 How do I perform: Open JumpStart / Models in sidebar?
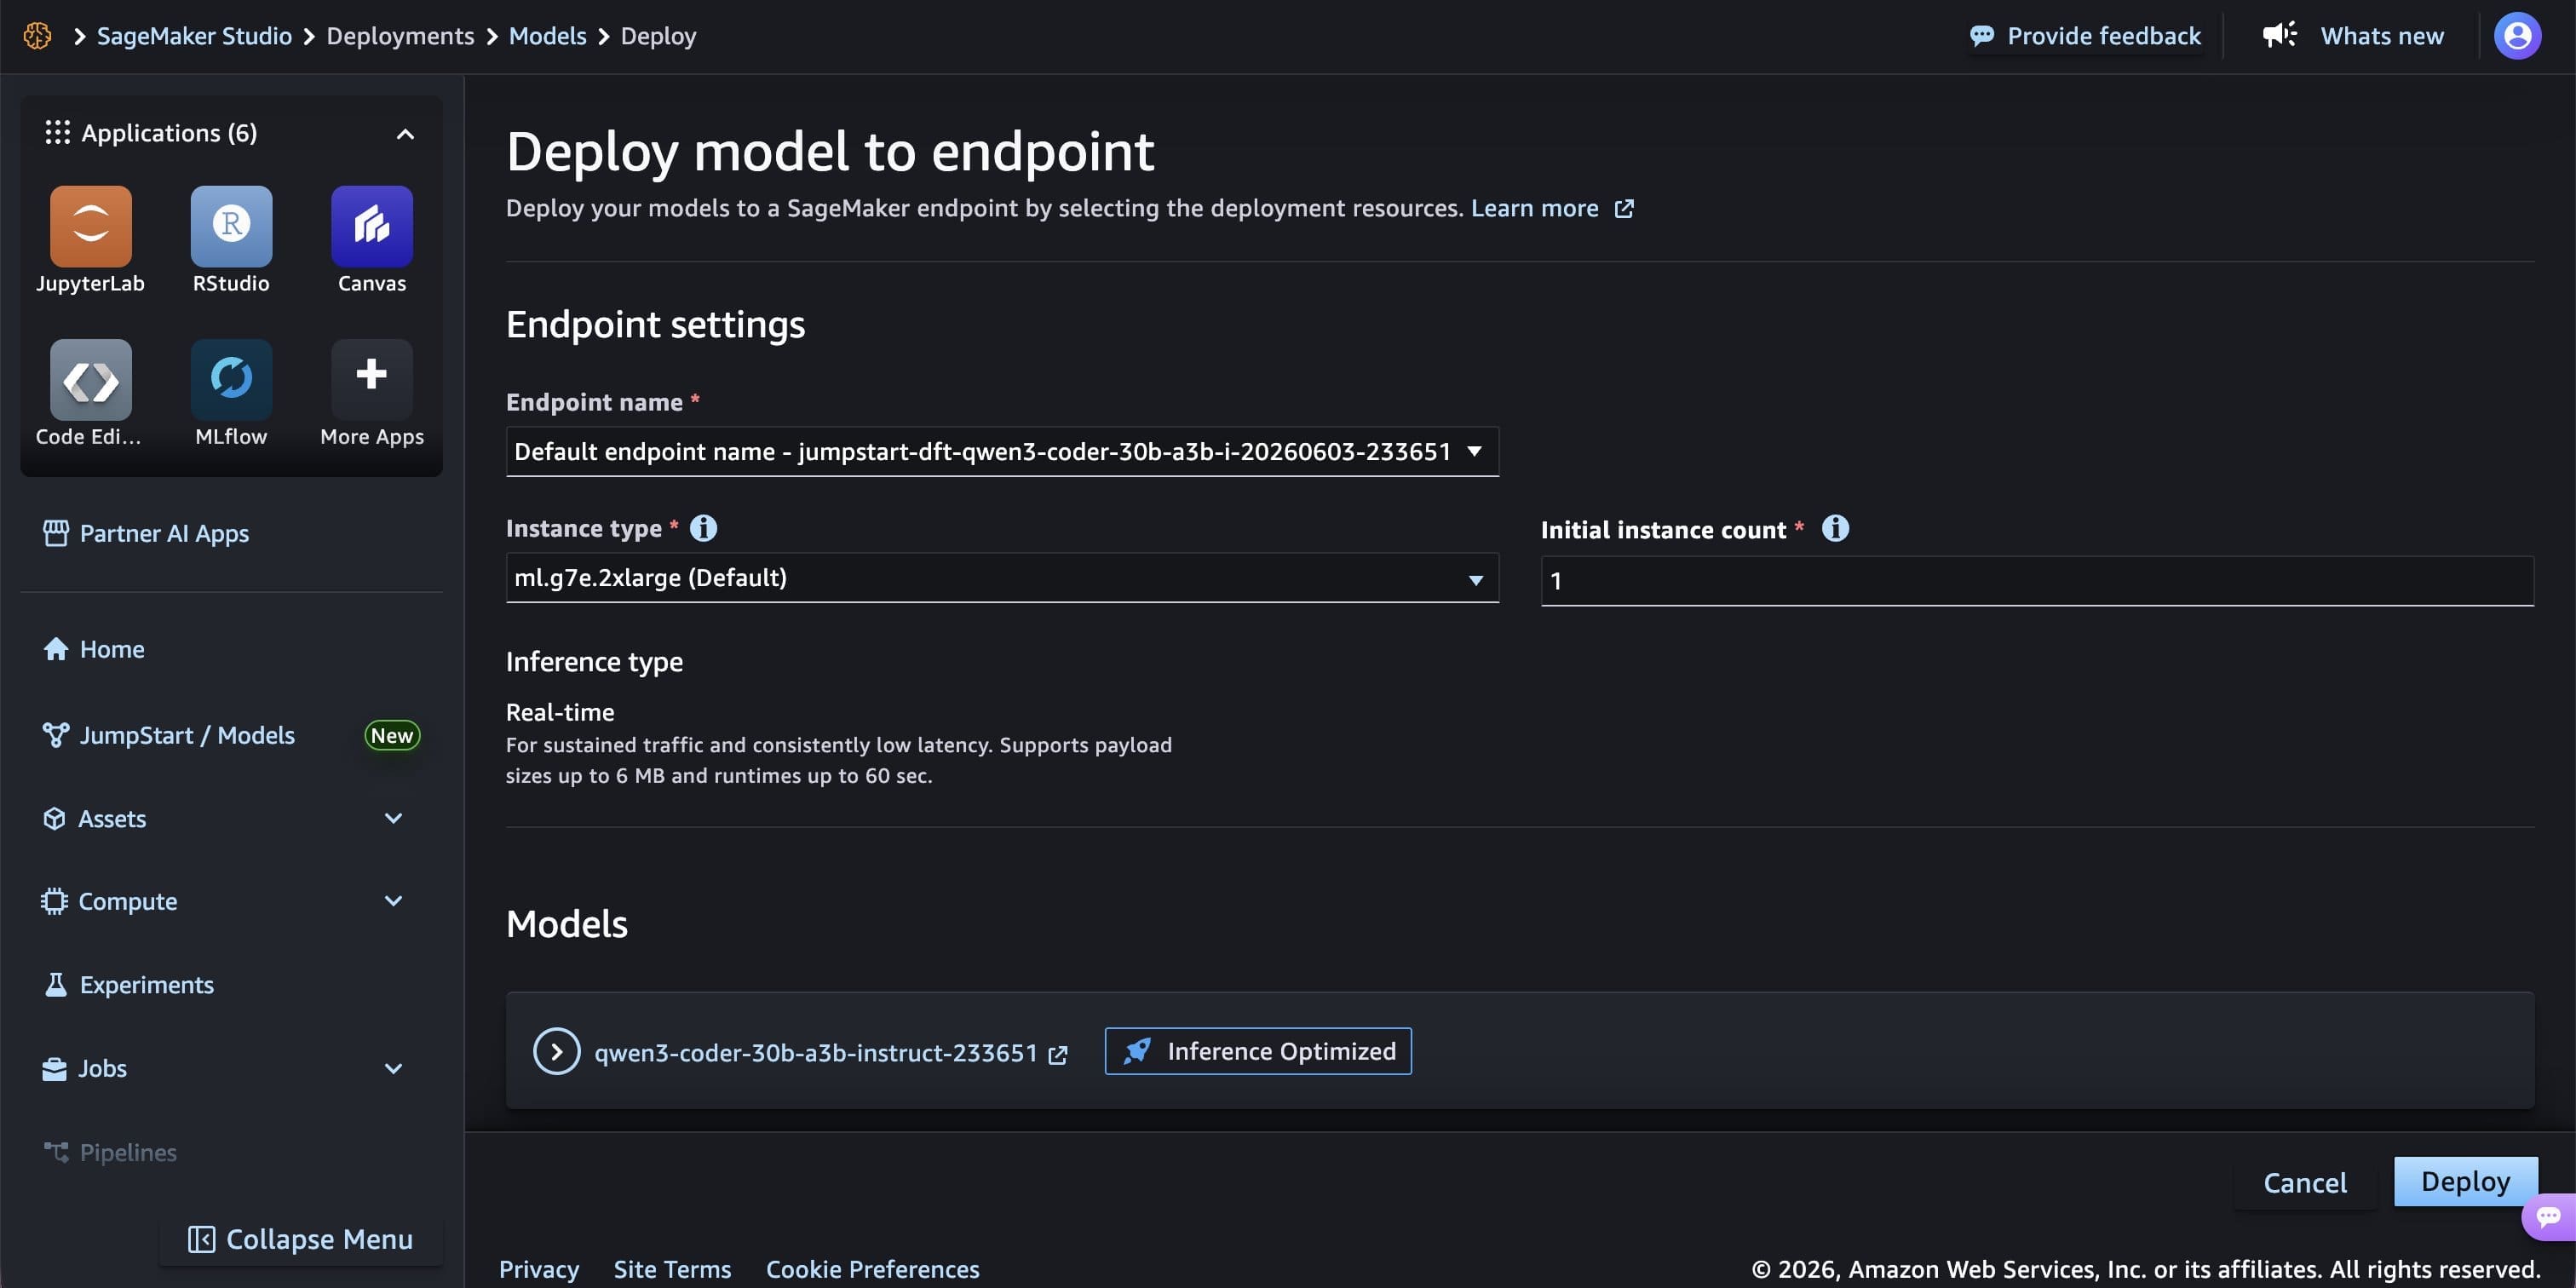tap(169, 735)
